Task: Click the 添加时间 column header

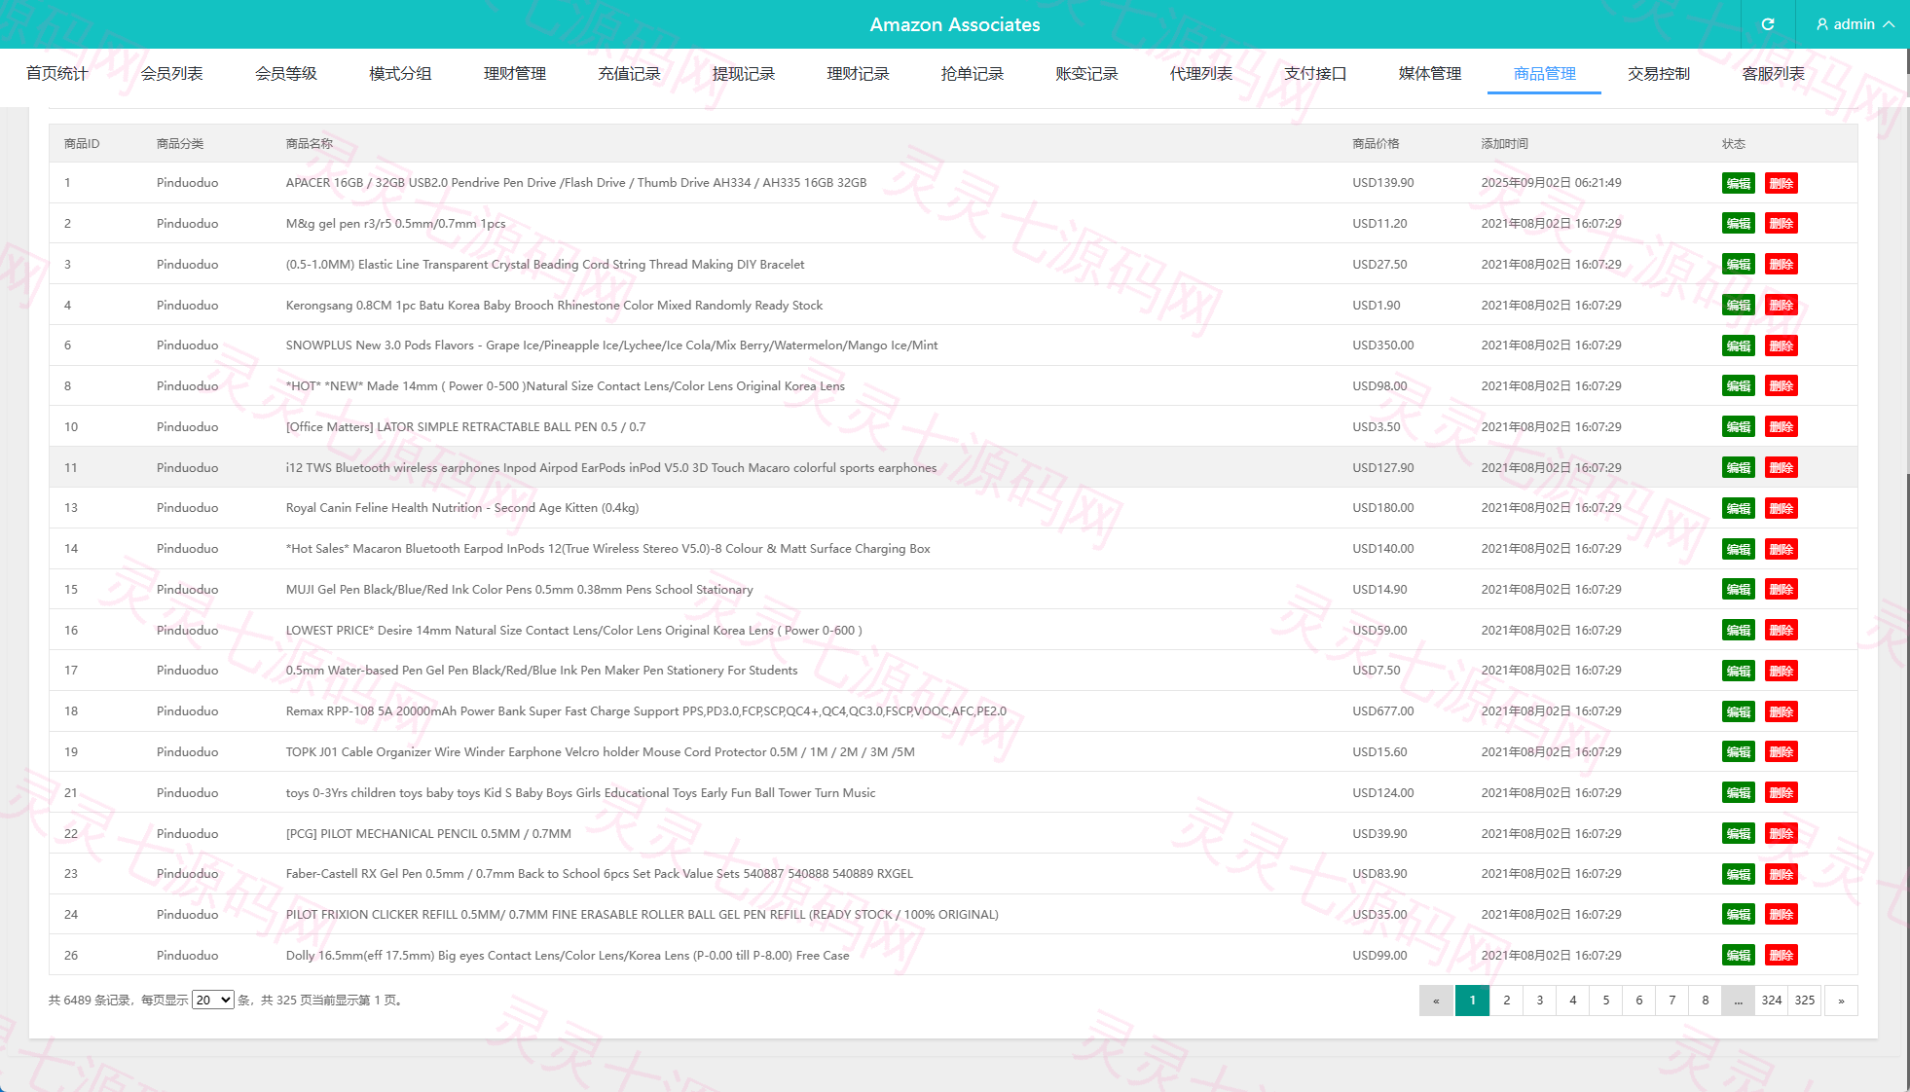Action: [x=1504, y=144]
